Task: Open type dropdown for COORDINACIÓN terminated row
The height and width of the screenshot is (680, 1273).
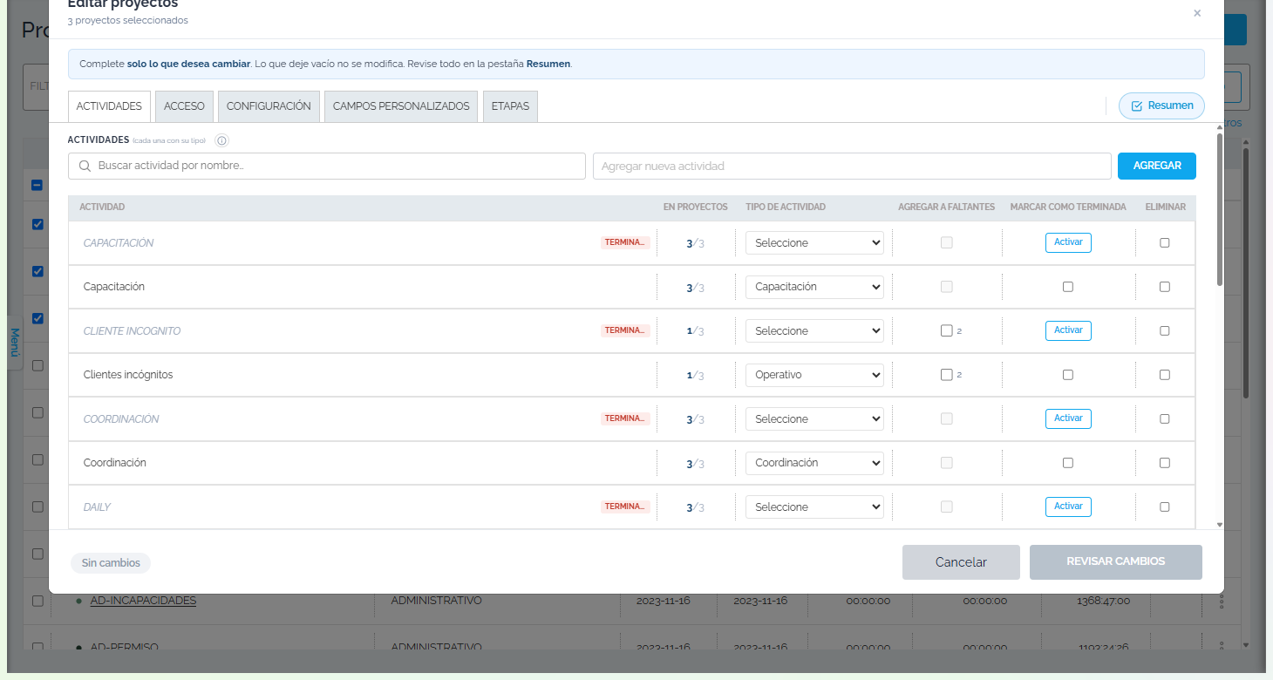Action: (x=814, y=419)
